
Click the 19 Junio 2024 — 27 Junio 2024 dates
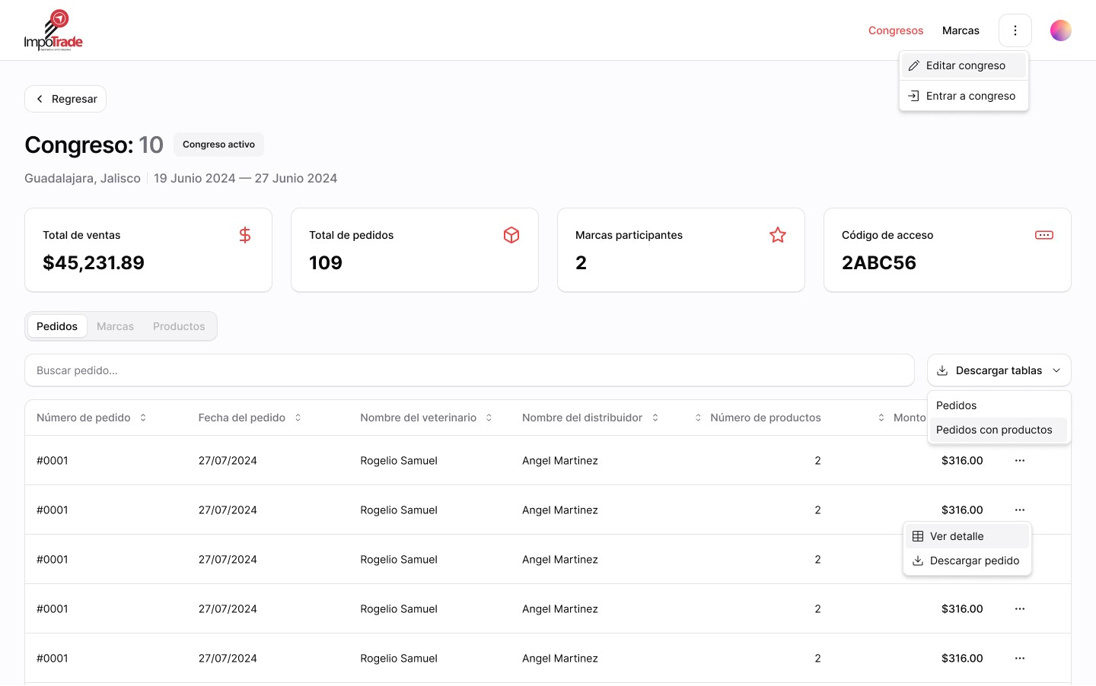245,178
